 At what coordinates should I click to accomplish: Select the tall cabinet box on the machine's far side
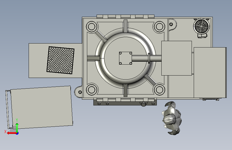pos(210,73)
